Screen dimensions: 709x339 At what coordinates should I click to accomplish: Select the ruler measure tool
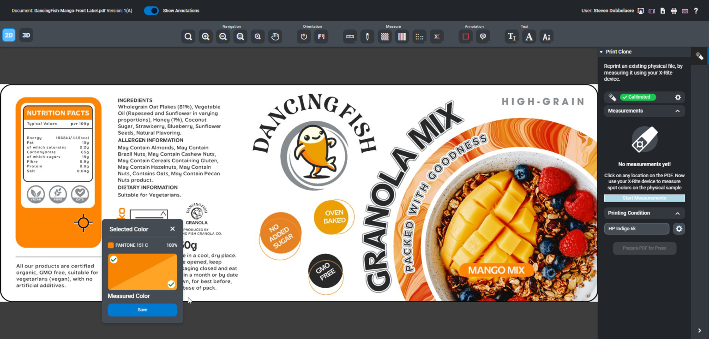point(350,37)
